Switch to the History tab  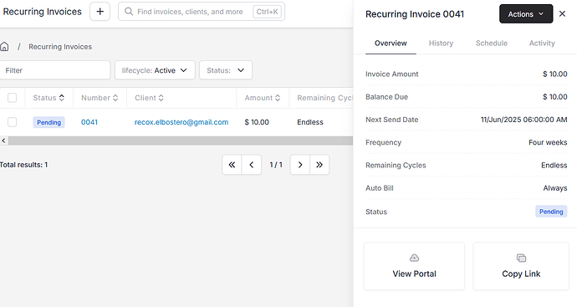tap(441, 43)
